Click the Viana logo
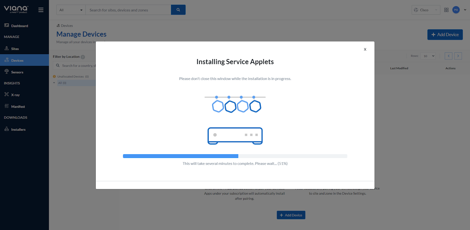 [x=16, y=9]
